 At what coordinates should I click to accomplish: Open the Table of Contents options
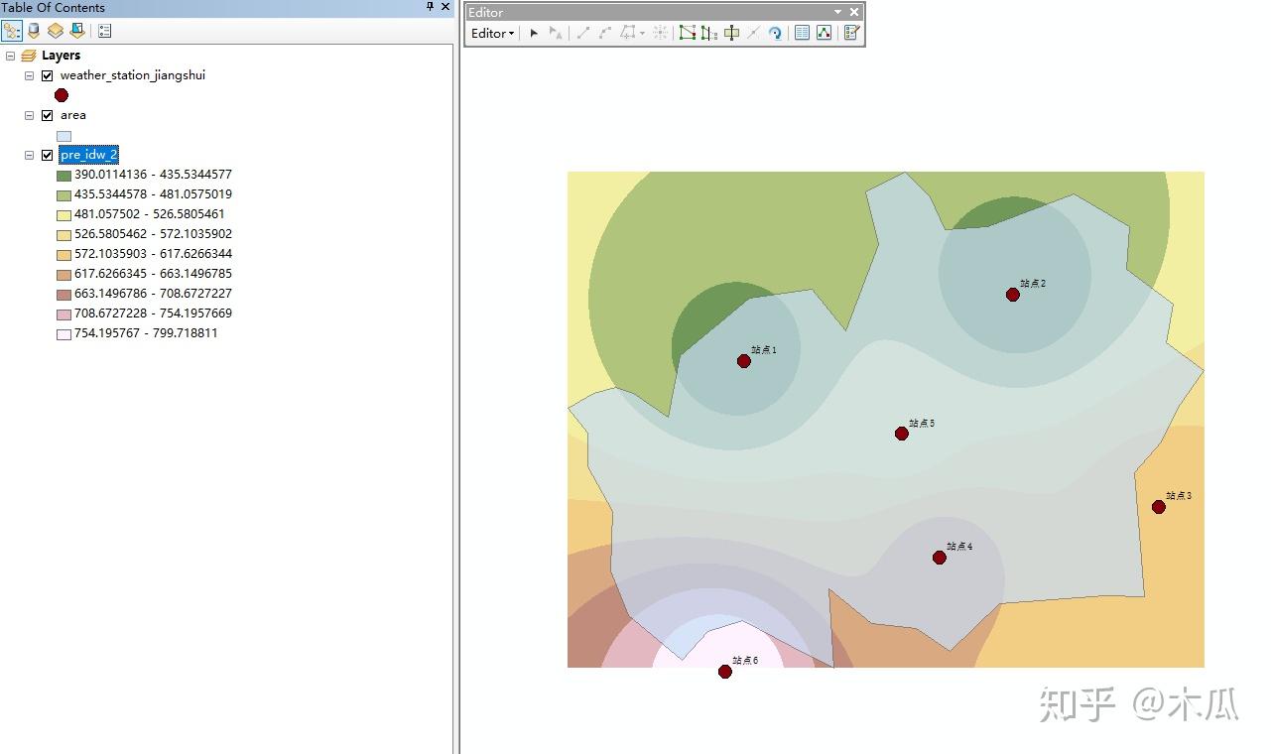[105, 31]
